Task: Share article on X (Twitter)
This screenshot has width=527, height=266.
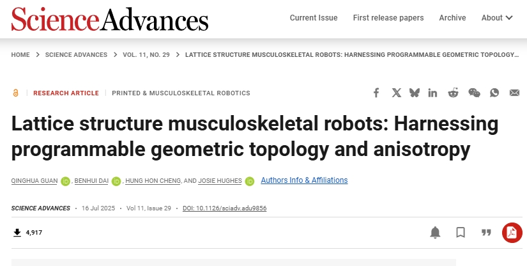Action: 397,93
